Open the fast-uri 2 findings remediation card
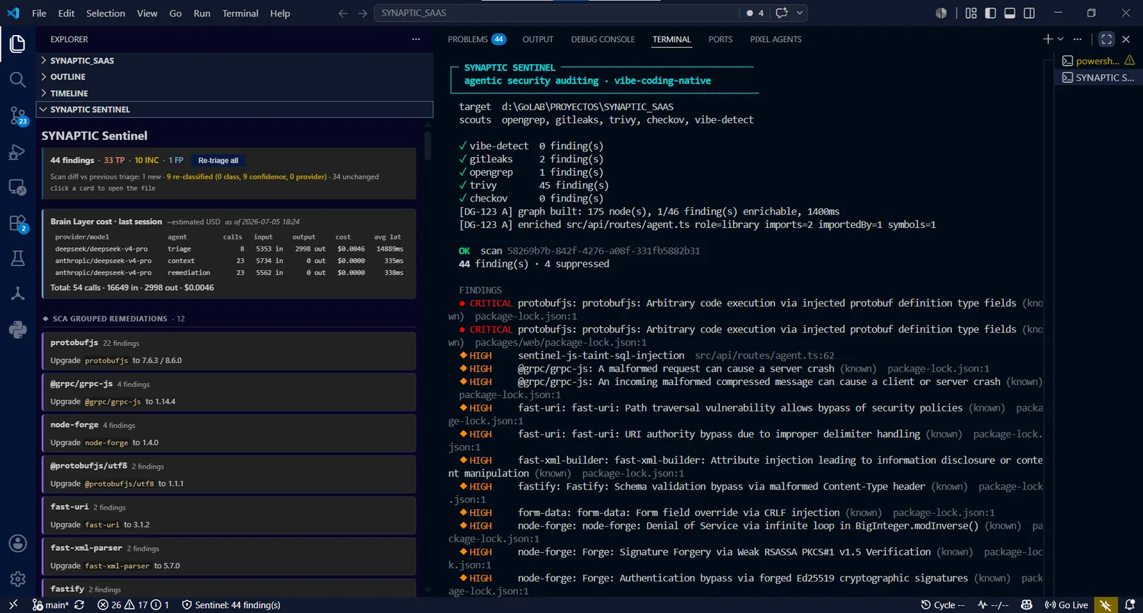The width and height of the screenshot is (1143, 613). pos(229,515)
